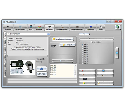Select the Key 3 radio button
125x108 pixels.
pyautogui.click(x=83, y=48)
